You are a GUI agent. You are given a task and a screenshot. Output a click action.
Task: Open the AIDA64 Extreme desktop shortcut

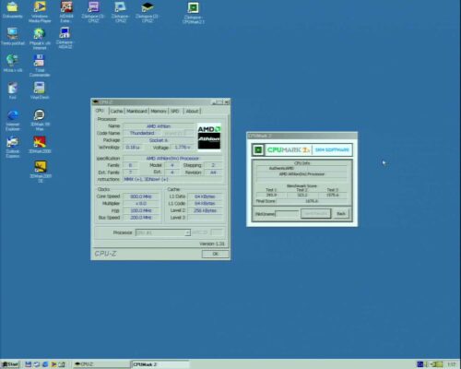(66, 12)
